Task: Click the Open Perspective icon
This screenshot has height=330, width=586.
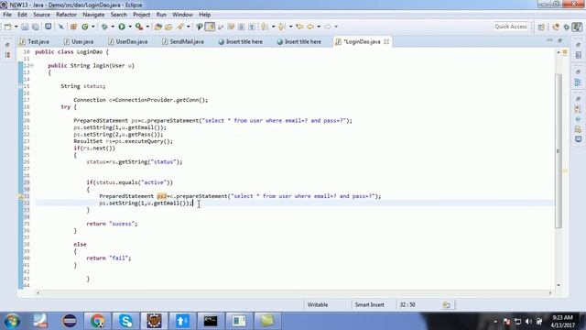Action: point(541,27)
